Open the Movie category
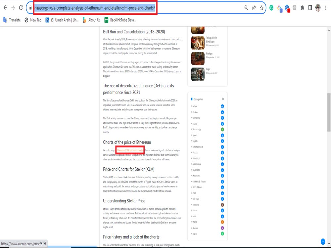This screenshot has width=331, height=248. click(x=195, y=106)
